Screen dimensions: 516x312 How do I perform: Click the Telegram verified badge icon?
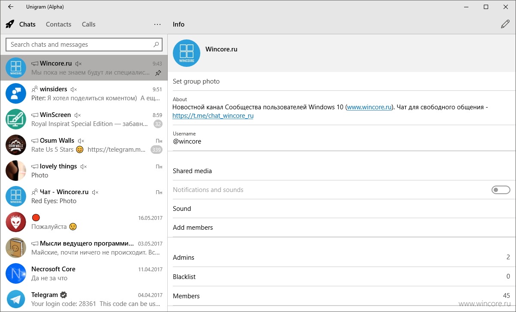pos(63,295)
